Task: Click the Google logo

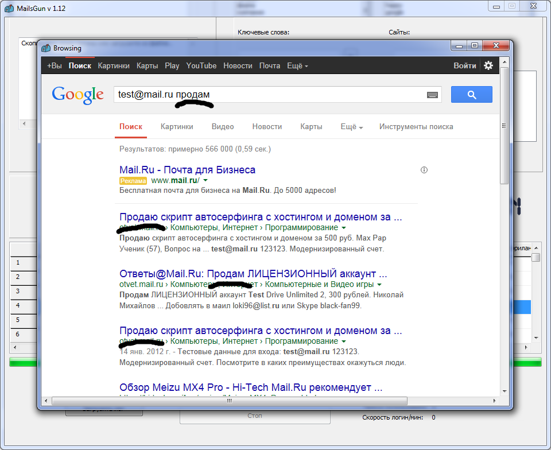Action: pos(77,95)
